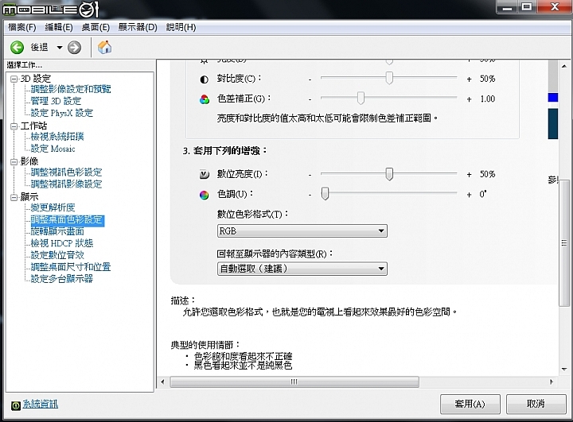Click the horizontal scrollbar right arrow
Screen dimensions: 573x422
tap(552, 381)
